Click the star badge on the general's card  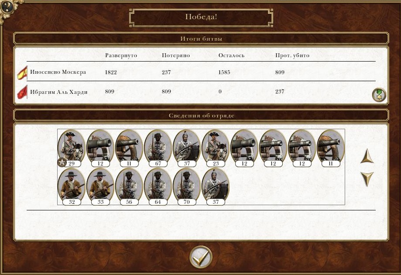pos(62,162)
